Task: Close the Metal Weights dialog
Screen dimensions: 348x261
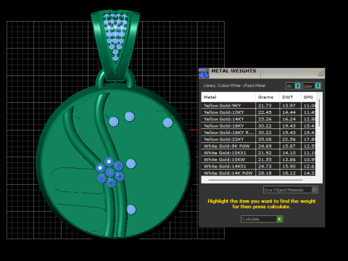Action: tap(320, 72)
